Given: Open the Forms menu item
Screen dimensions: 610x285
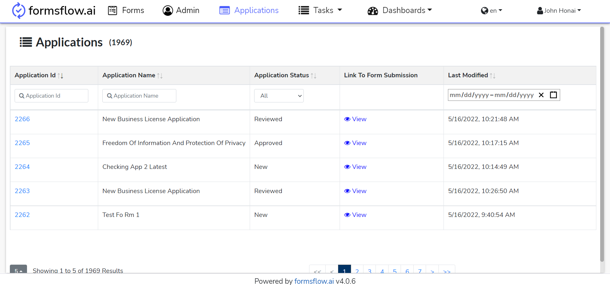Looking at the screenshot, I should [126, 10].
